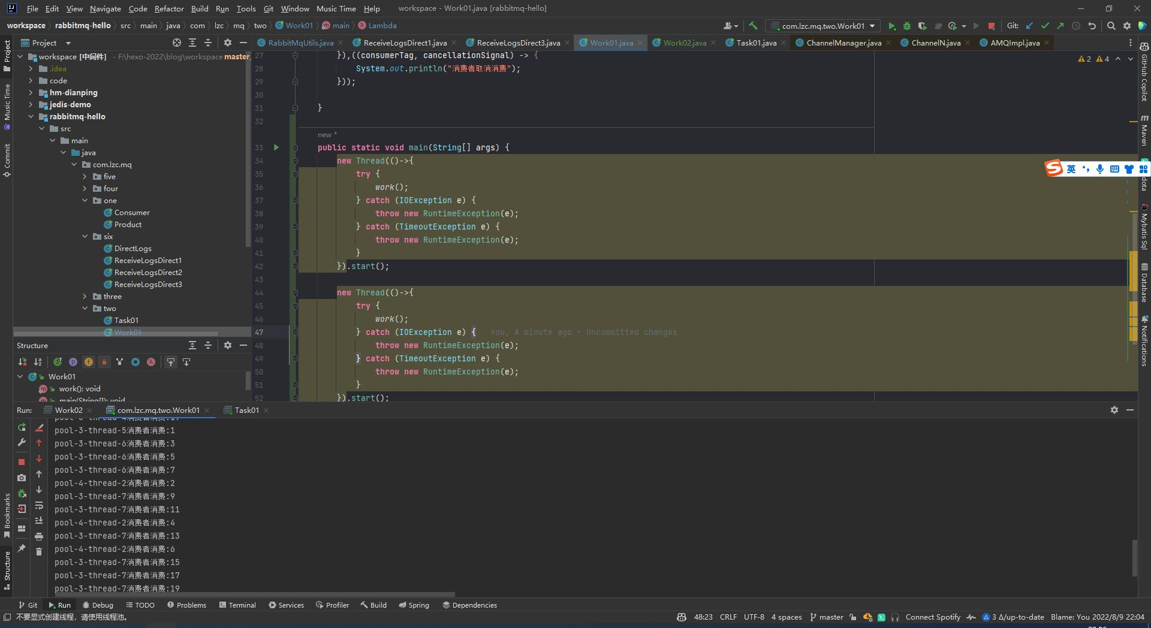Start debugging with the bug icon
The width and height of the screenshot is (1151, 628).
coord(907,26)
